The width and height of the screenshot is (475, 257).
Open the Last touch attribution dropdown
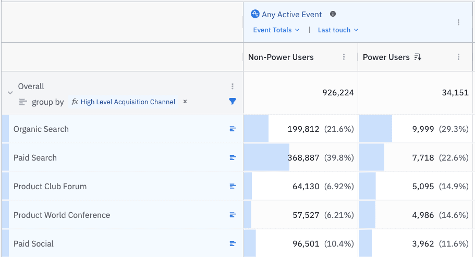[x=338, y=30]
